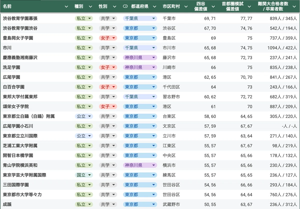Screen dimensions: 300x209
Task: Open 千葉県 chip for 渋谷教育学園幕張
Action: [140, 18]
